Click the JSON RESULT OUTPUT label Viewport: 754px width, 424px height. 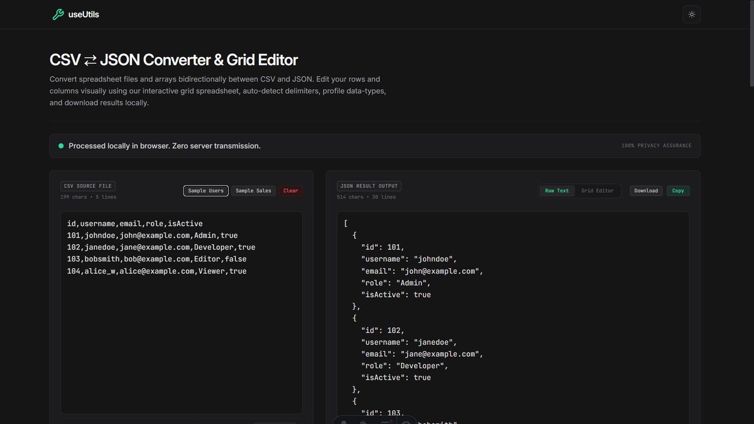pyautogui.click(x=369, y=186)
